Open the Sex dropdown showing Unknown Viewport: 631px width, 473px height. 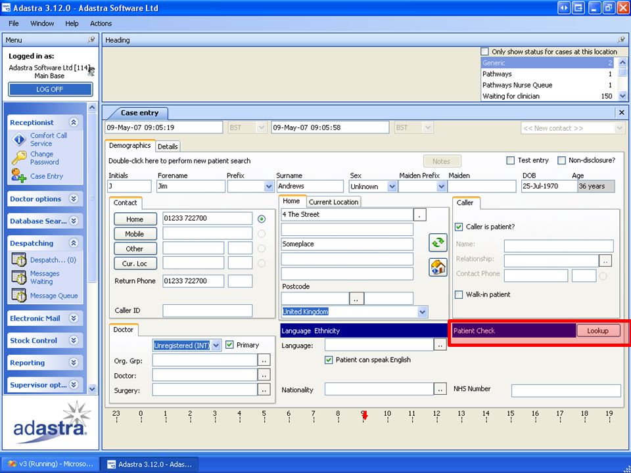(x=392, y=187)
